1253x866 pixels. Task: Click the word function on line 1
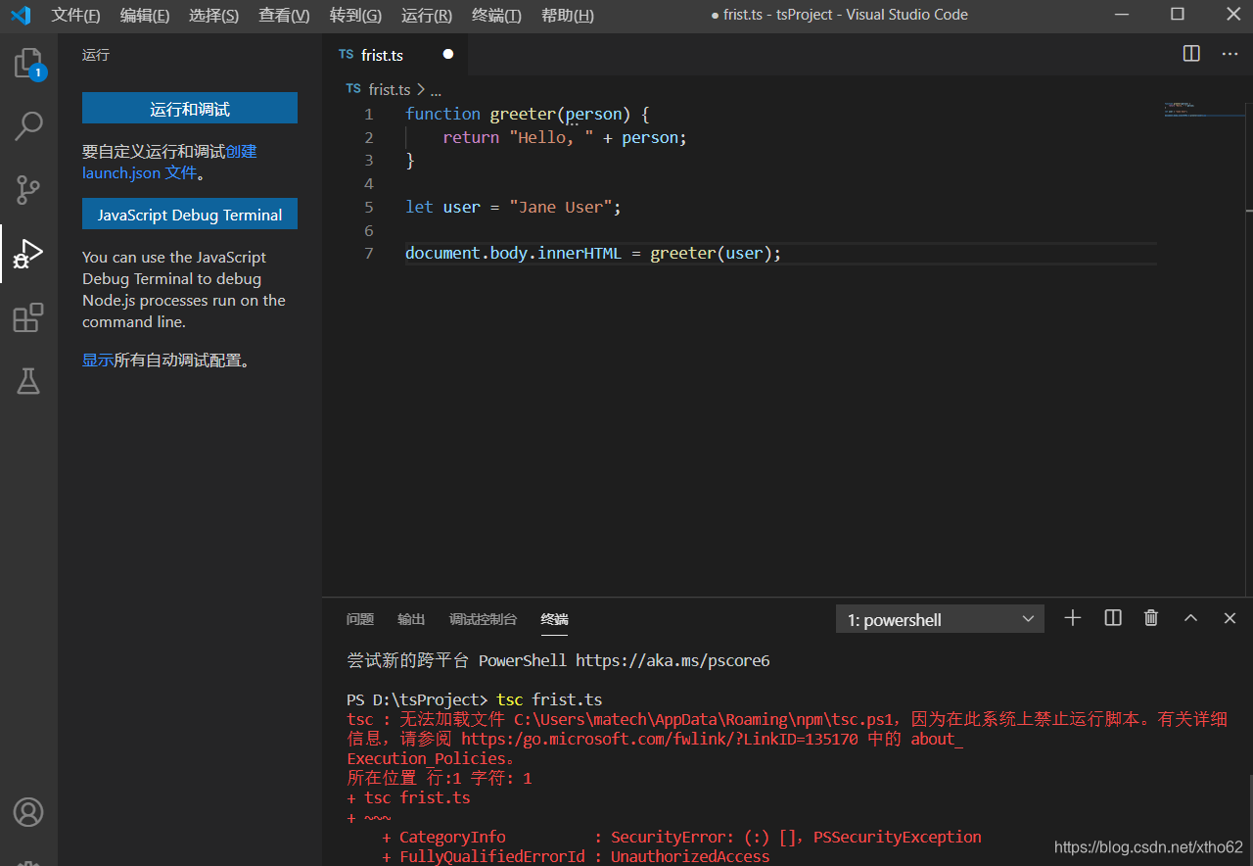pos(442,114)
